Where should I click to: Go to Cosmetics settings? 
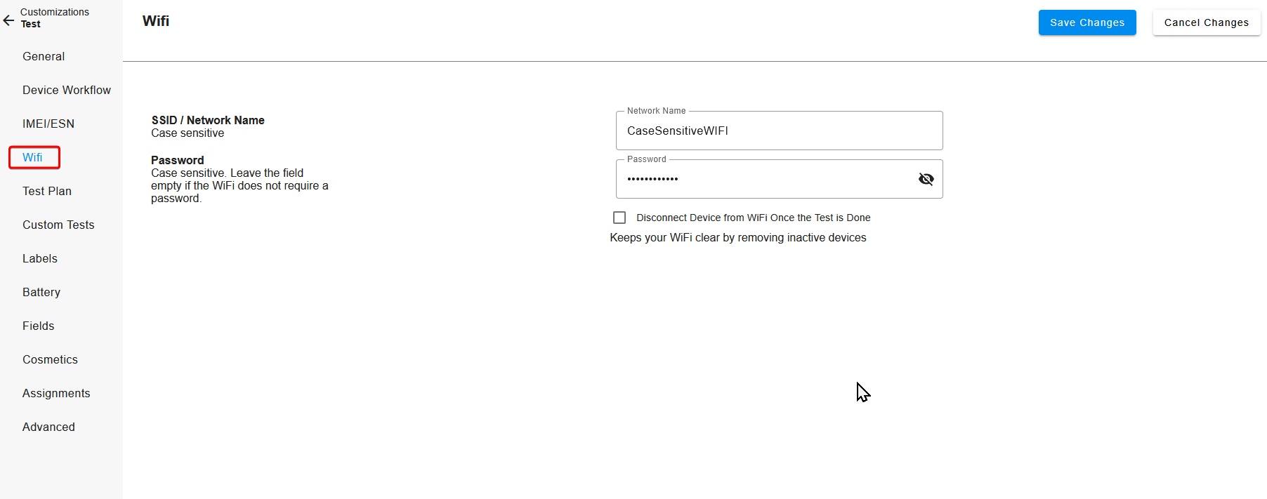click(50, 360)
